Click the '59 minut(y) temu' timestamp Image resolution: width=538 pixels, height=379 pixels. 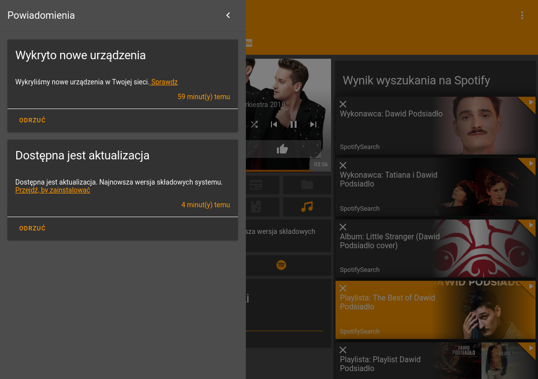204,97
